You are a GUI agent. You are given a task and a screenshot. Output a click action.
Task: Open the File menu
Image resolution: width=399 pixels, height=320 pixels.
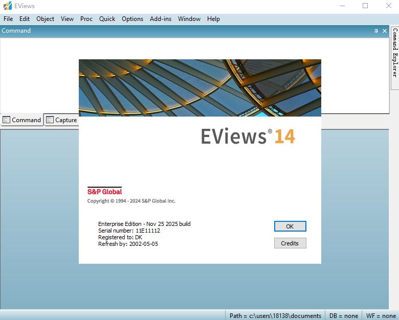pos(8,19)
